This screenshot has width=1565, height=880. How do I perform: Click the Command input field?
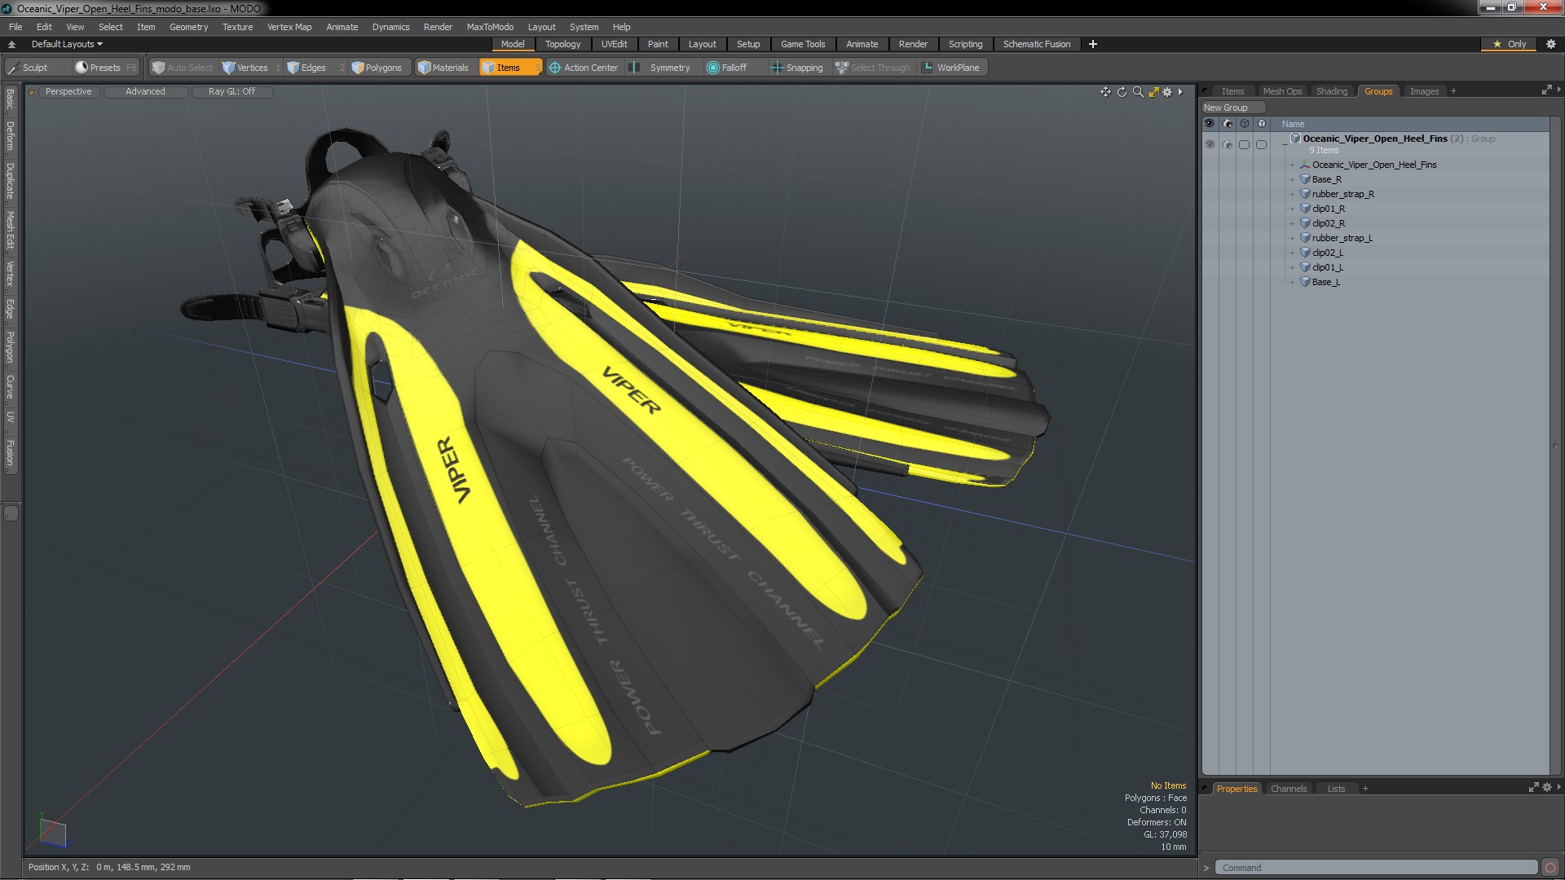click(x=1376, y=868)
